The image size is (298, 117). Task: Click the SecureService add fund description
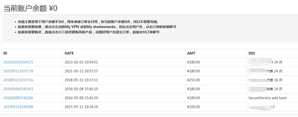click(x=267, y=98)
